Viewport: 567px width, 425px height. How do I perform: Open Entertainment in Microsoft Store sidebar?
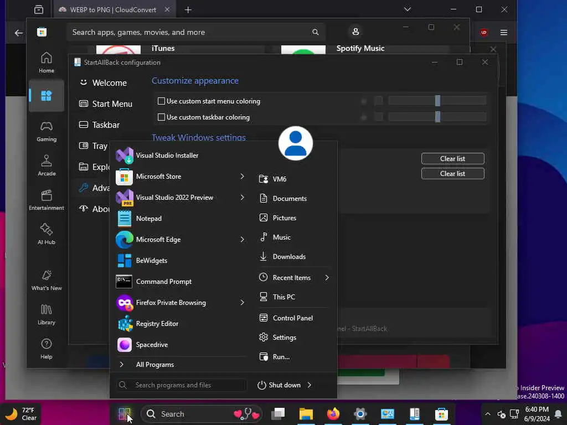(47, 200)
